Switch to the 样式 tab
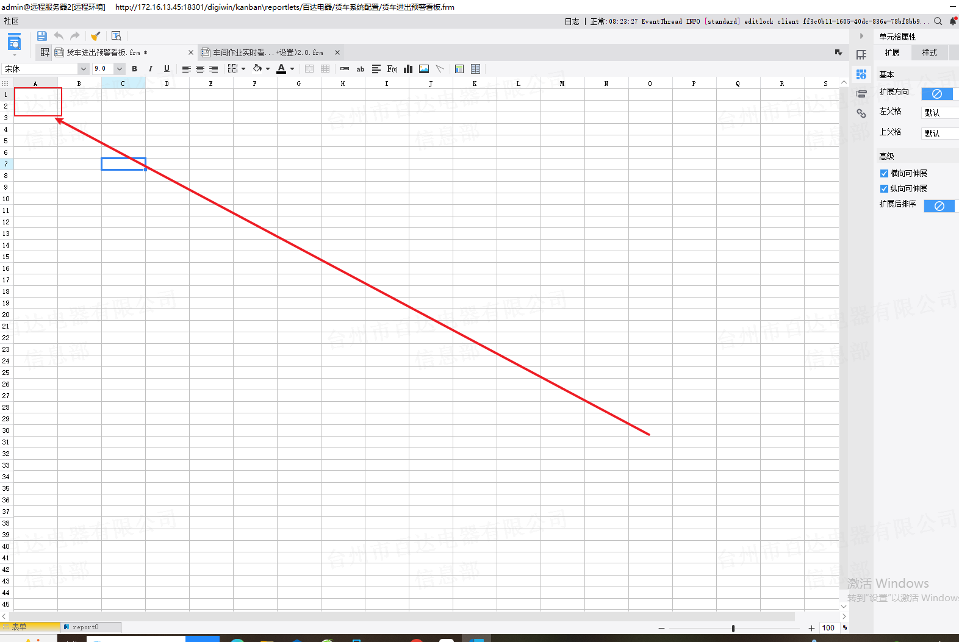The height and width of the screenshot is (642, 959). coord(930,53)
